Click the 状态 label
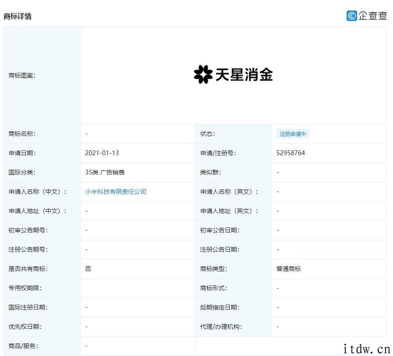The height and width of the screenshot is (356, 393). (x=207, y=134)
